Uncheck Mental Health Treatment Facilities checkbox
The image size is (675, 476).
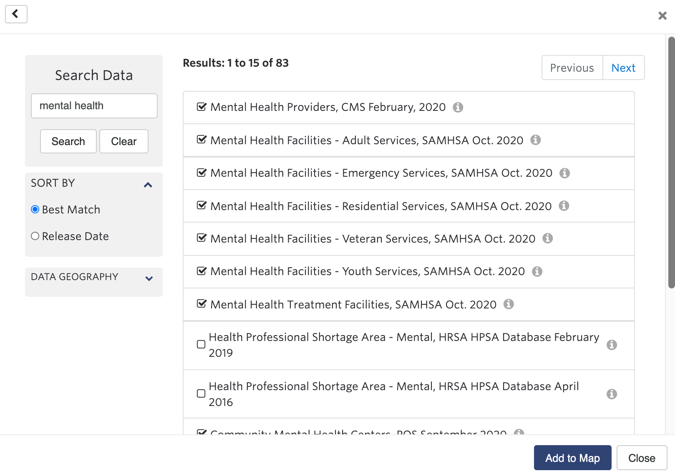[201, 303]
